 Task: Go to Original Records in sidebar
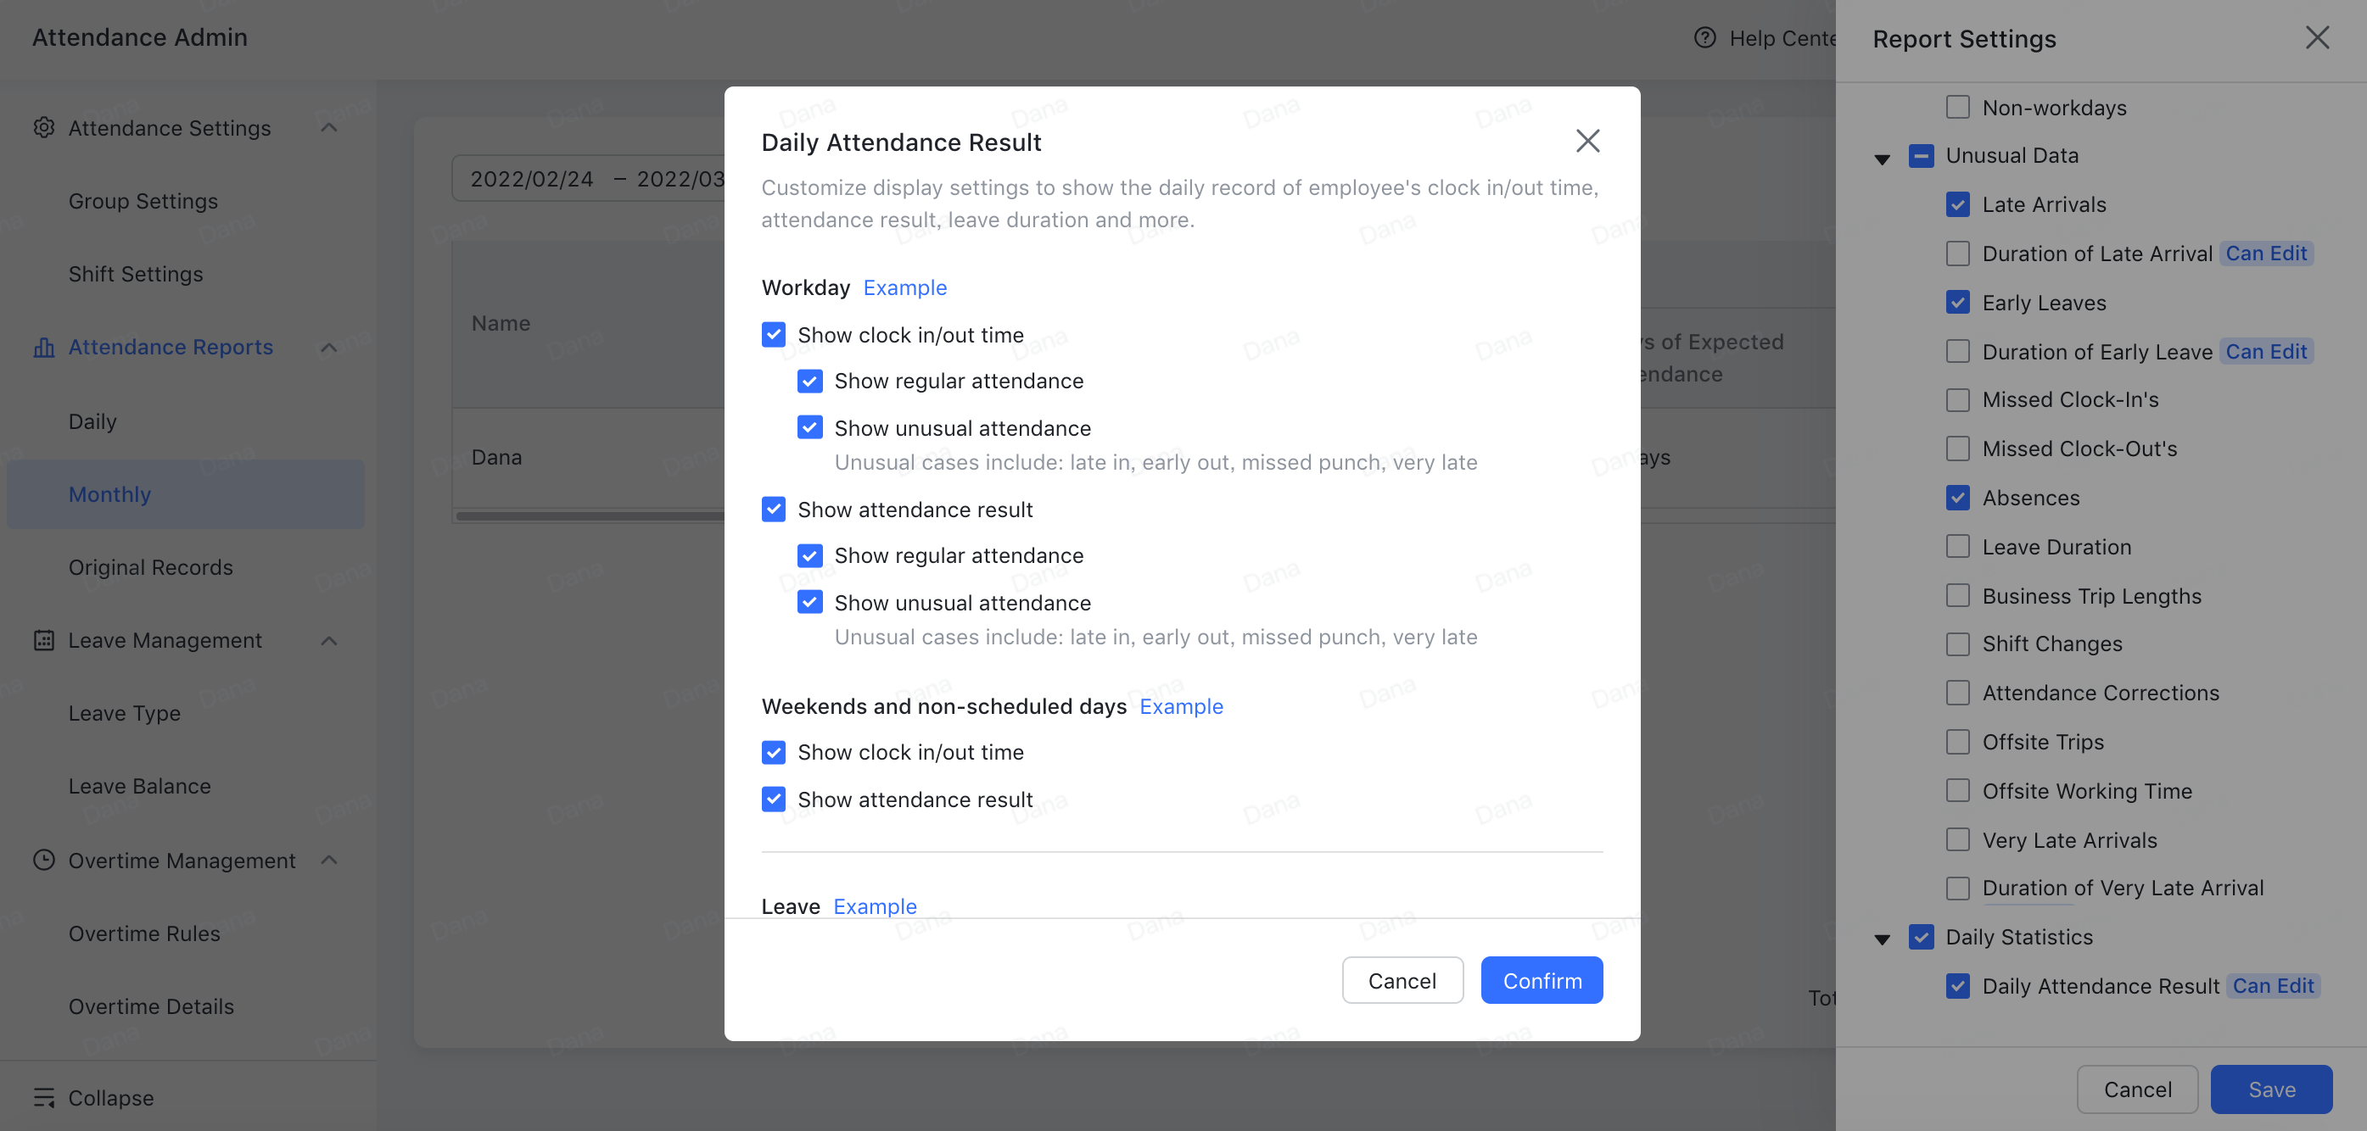pyautogui.click(x=151, y=567)
